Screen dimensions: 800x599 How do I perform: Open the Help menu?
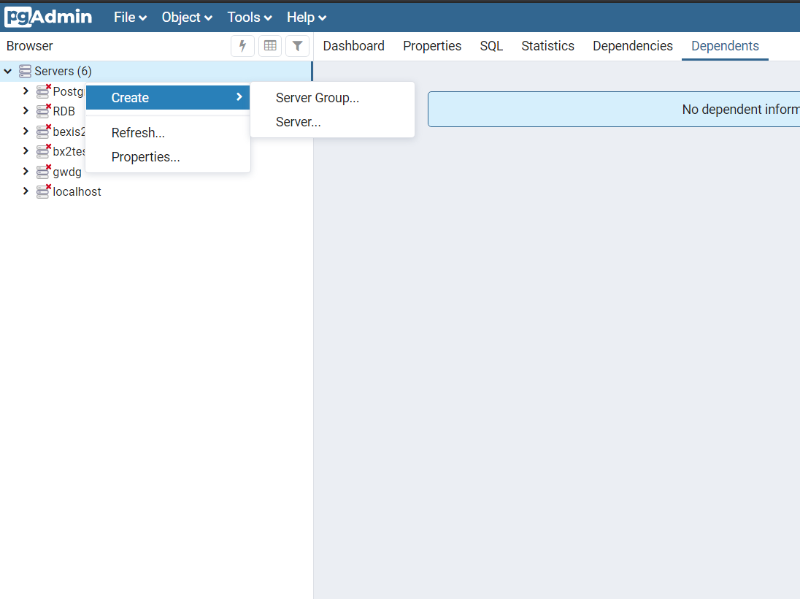click(306, 18)
